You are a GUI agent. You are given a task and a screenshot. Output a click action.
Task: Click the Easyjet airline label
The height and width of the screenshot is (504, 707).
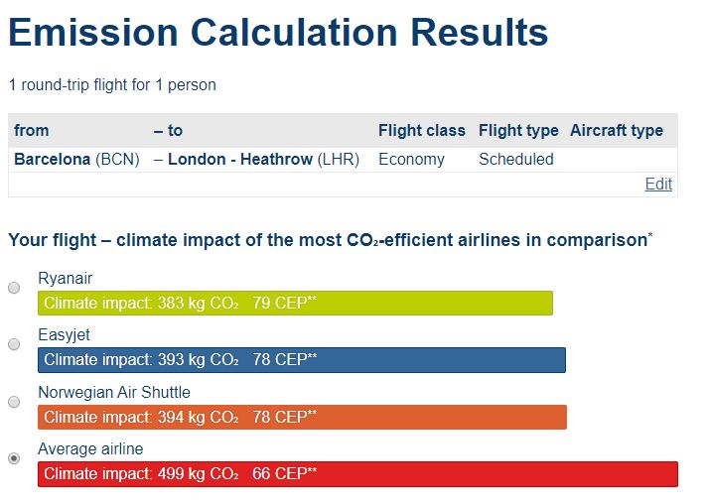[x=64, y=335]
